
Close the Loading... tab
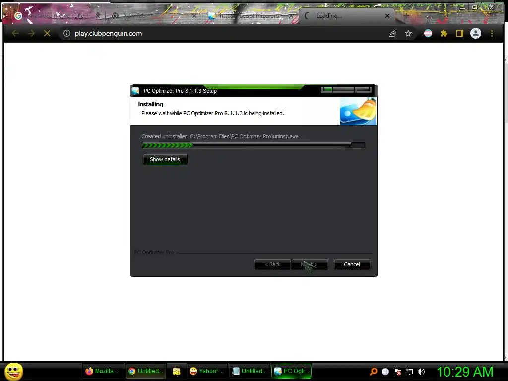387,15
